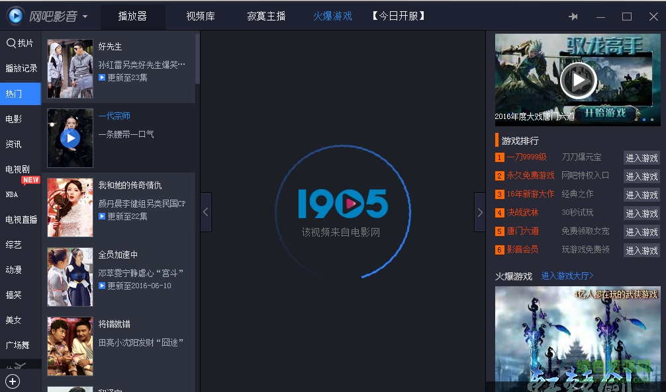Open the 找片 search feature
The image size is (666, 392).
coord(21,42)
